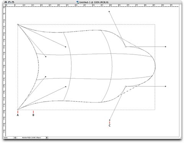Click the vertical ruler on left
The image size is (184, 143).
coord(5,71)
